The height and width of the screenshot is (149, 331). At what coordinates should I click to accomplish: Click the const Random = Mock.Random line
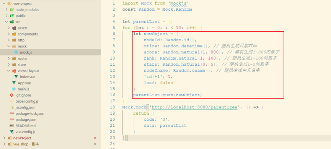[x=157, y=10]
